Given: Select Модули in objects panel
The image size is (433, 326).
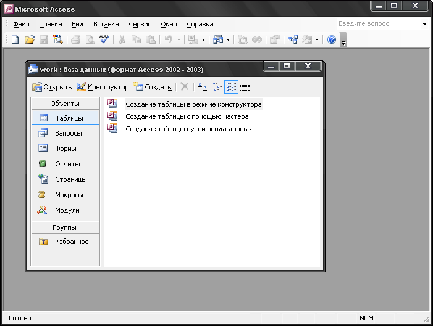Looking at the screenshot, I should click(x=65, y=210).
